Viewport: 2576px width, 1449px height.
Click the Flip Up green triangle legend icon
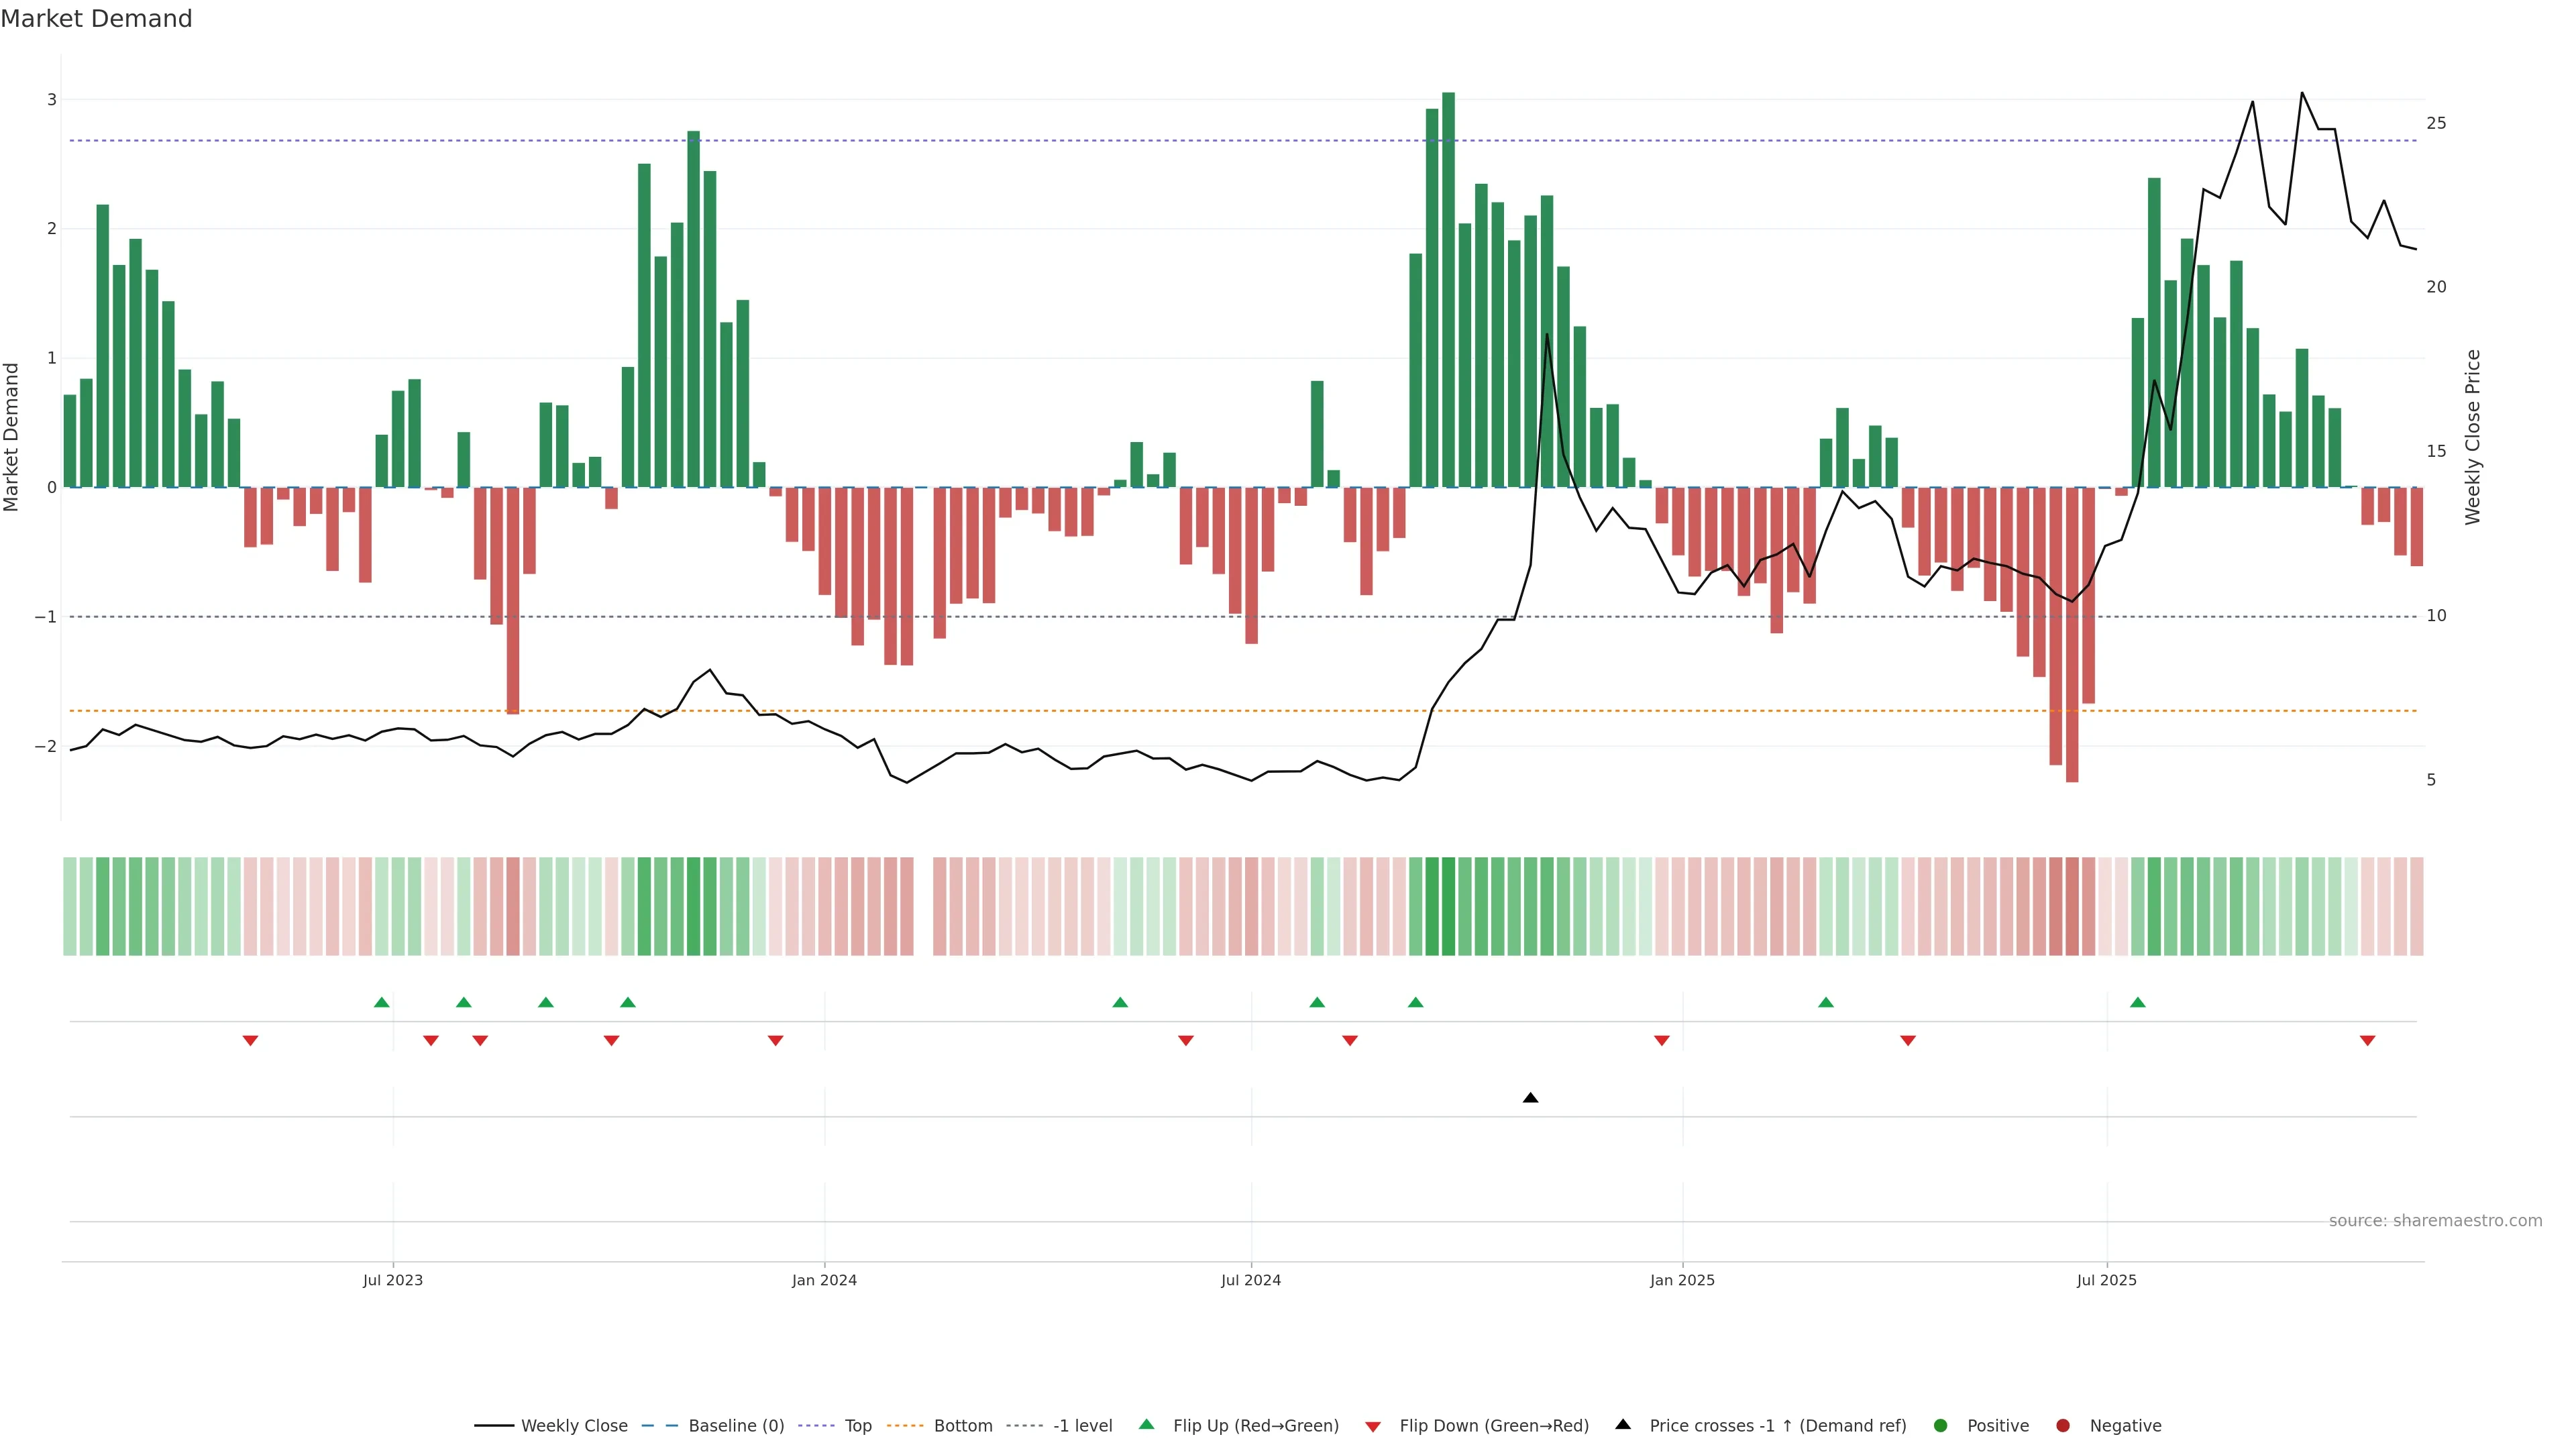tap(1147, 1425)
